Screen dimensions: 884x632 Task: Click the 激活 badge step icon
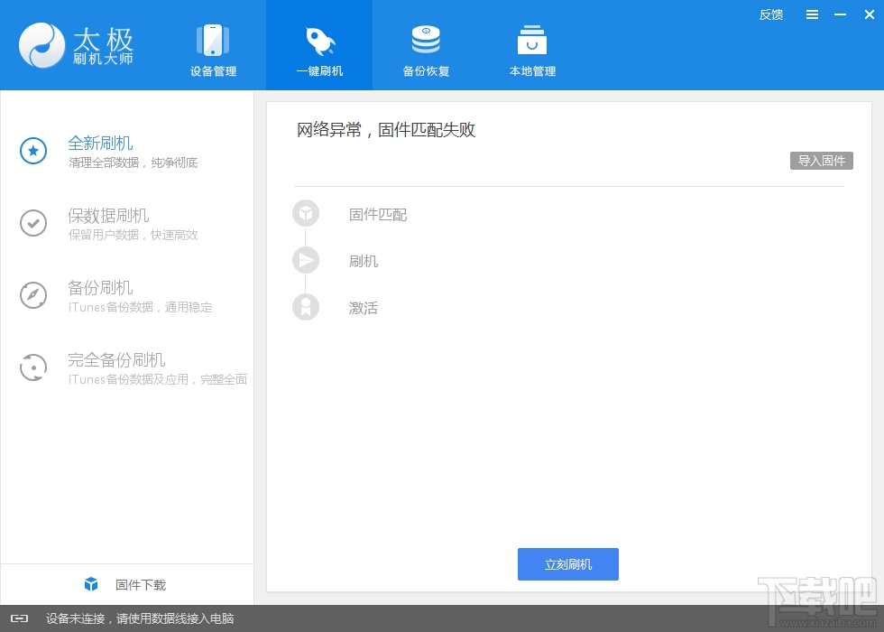306,308
